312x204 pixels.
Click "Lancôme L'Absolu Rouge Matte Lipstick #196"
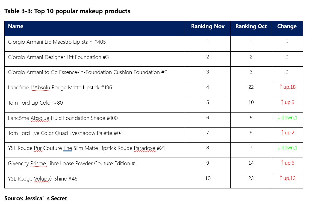(x=60, y=87)
